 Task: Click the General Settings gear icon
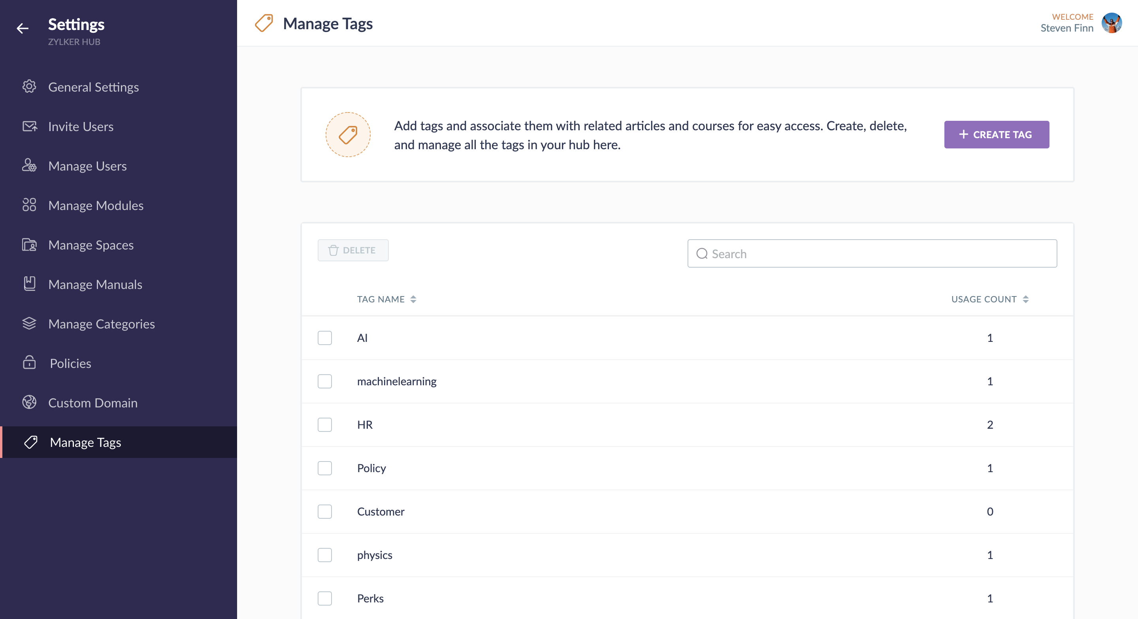pyautogui.click(x=29, y=86)
